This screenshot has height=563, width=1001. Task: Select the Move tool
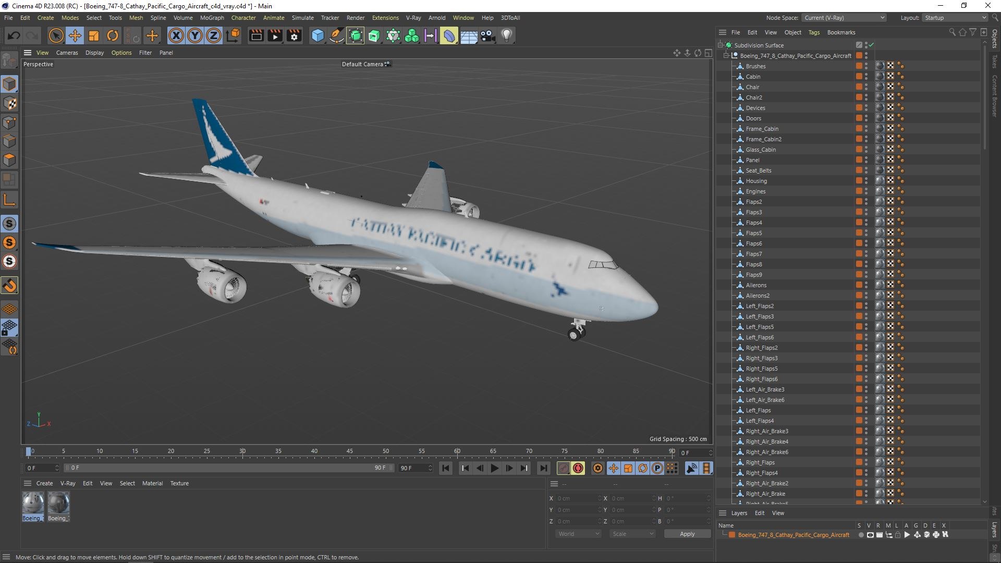(x=75, y=35)
